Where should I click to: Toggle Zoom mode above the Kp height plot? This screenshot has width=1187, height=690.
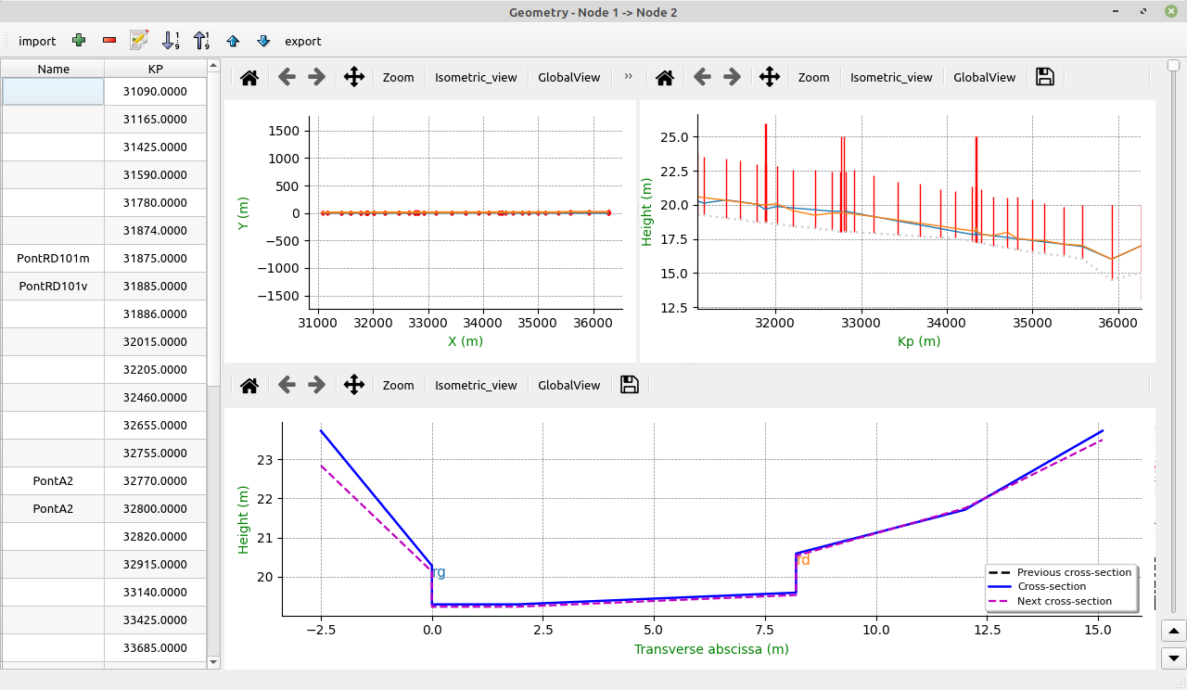(813, 77)
